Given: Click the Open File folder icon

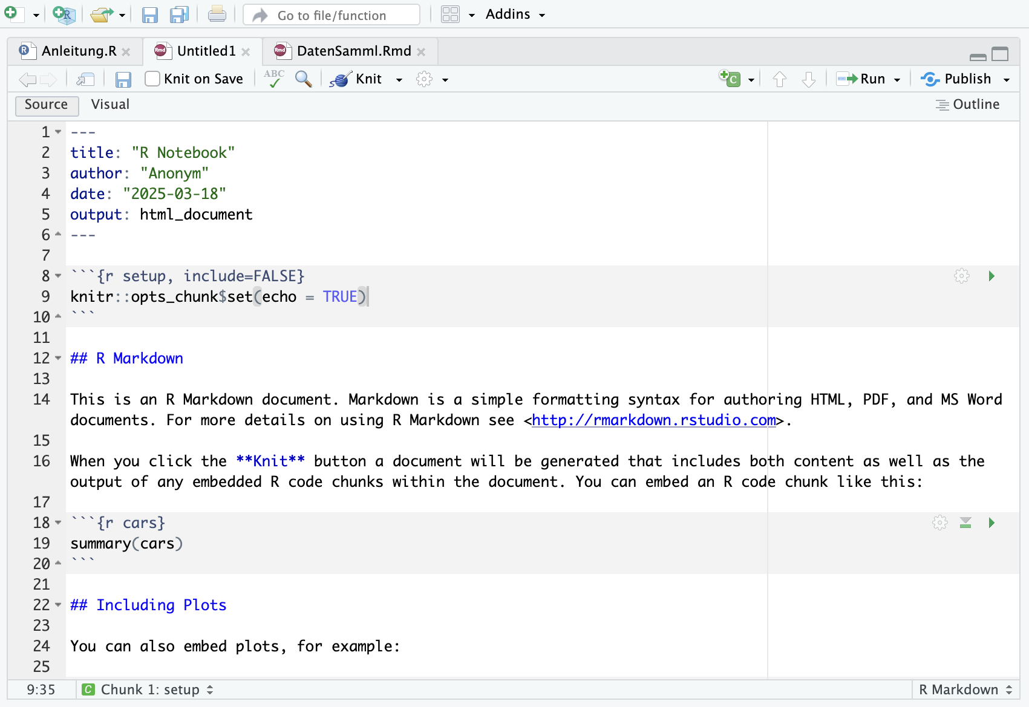Looking at the screenshot, I should [102, 15].
